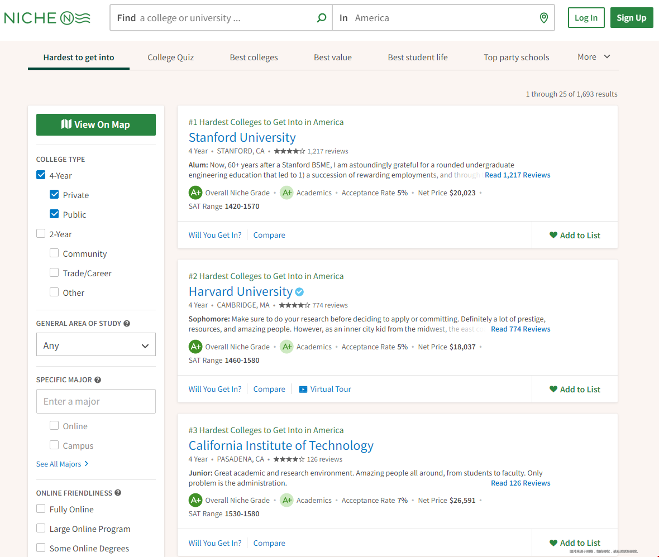Expand the More rankings menu
This screenshot has height=557, width=659.
coord(594,57)
